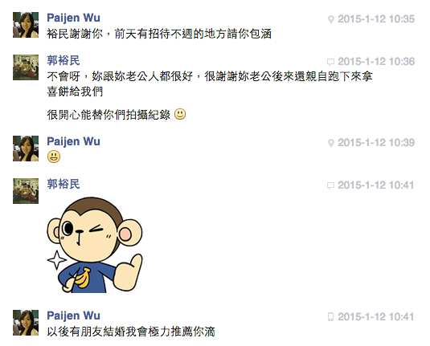Click the smiley emoji after 拍攝紀錄
Screen dimensions: 430x346
[180, 114]
